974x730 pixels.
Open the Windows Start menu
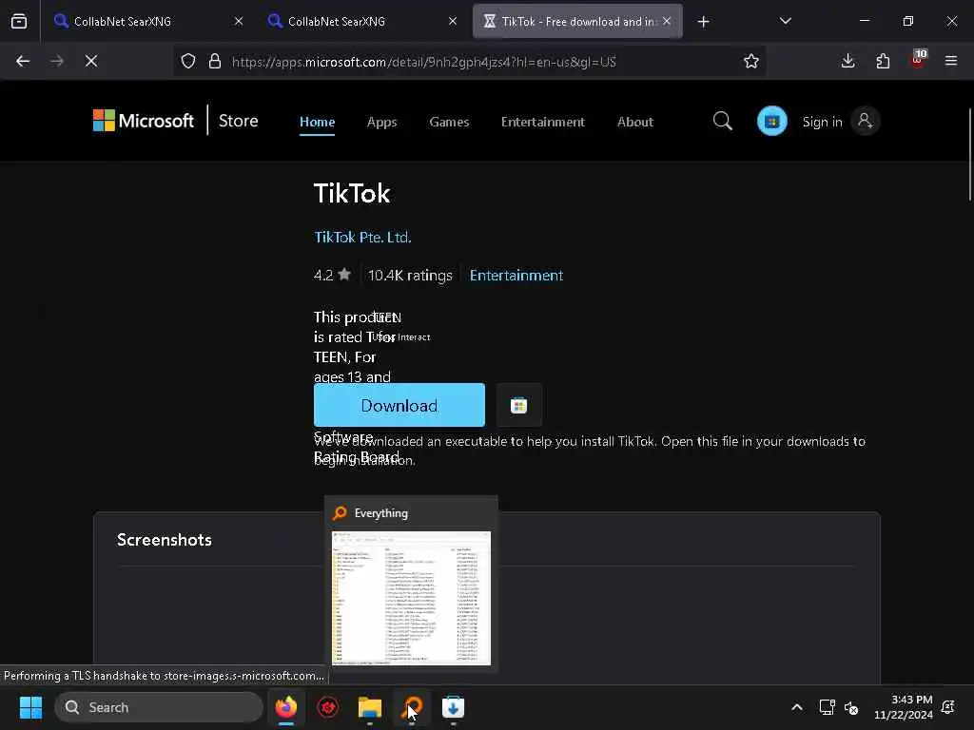[30, 707]
